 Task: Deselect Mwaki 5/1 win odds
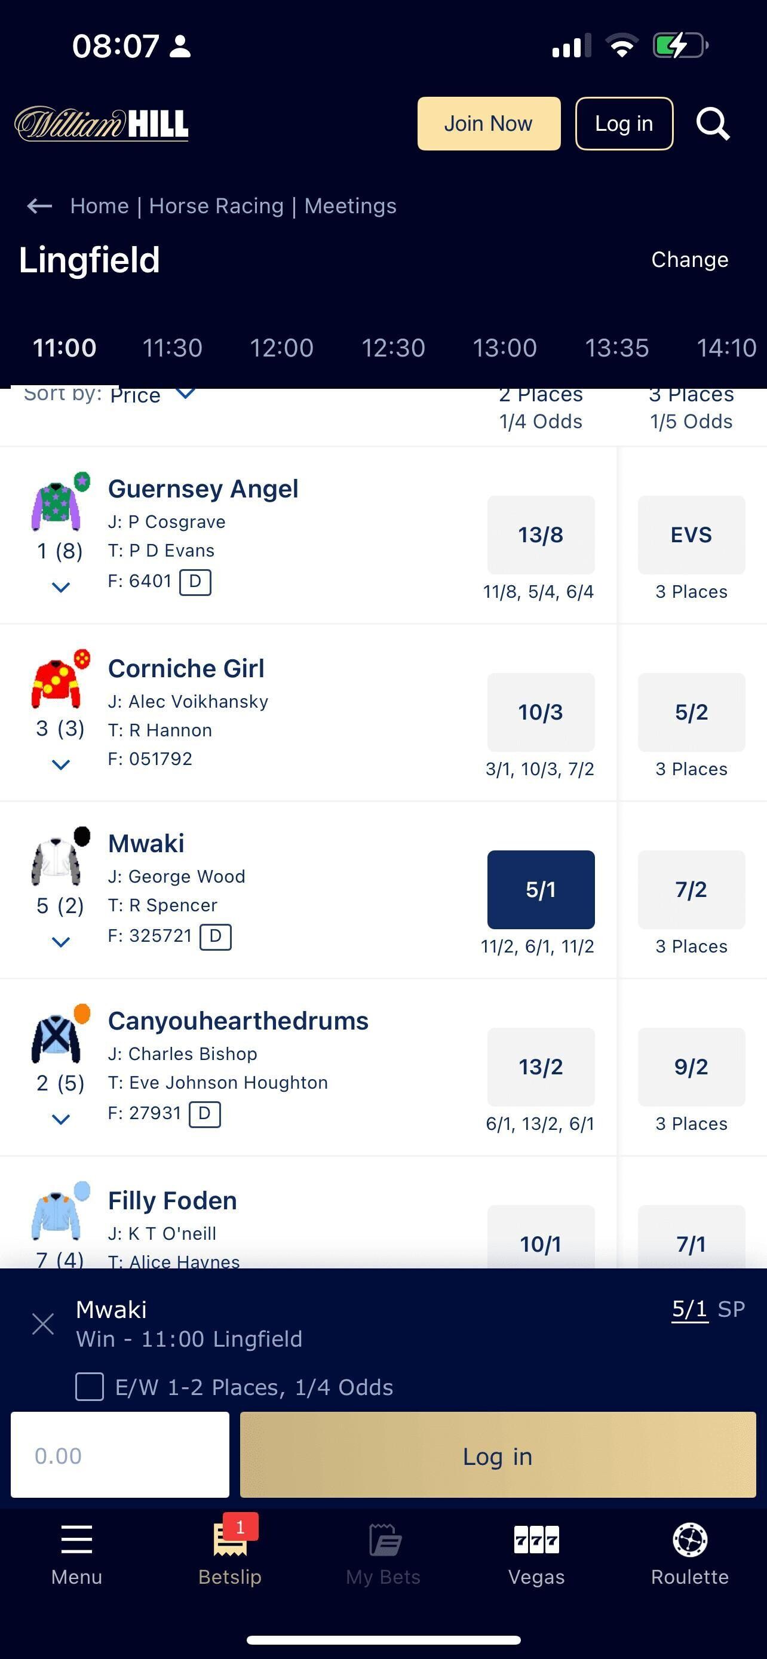tap(541, 889)
